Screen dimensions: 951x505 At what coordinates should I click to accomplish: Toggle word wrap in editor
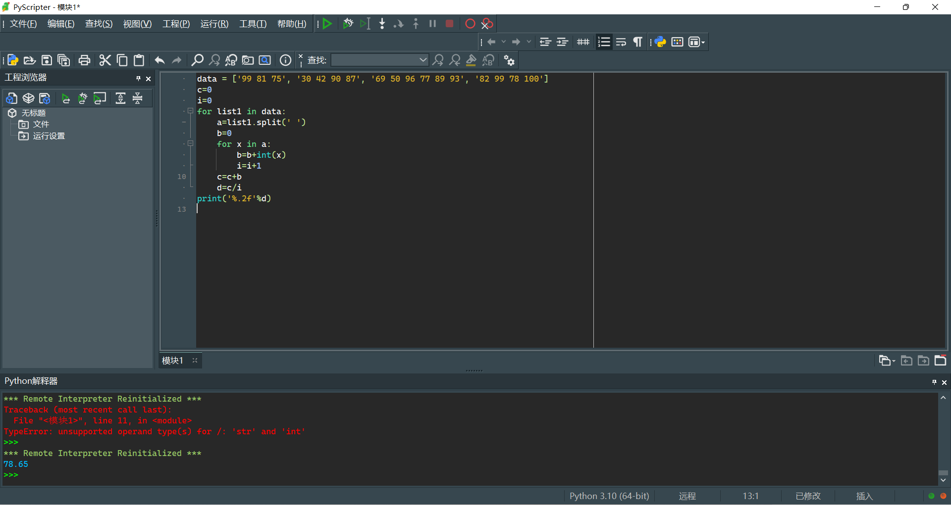pyautogui.click(x=621, y=42)
